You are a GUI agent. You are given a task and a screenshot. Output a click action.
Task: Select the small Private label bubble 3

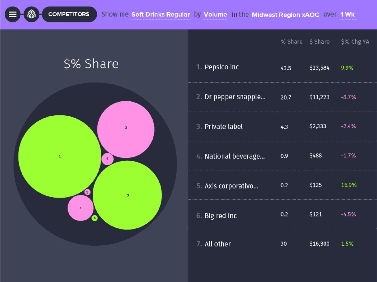[80, 208]
